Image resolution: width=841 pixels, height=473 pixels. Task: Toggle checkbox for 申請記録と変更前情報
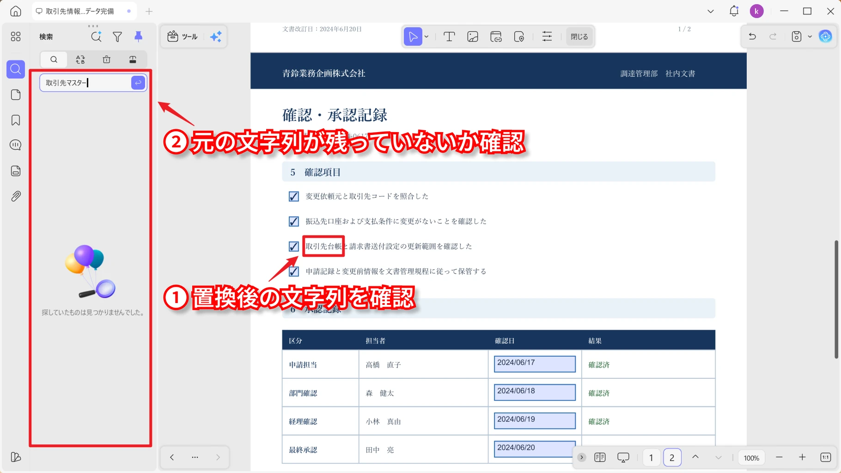pos(294,271)
